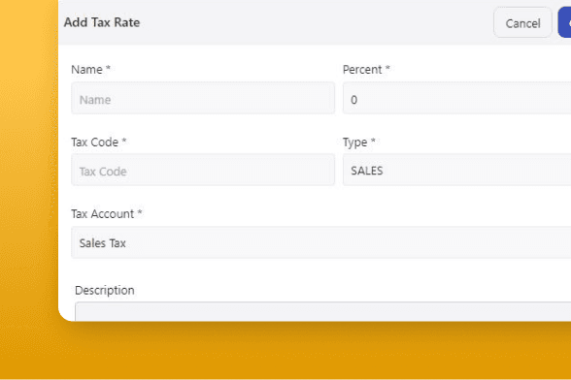Click the blue button beside Cancel
This screenshot has height=380, width=571.
click(x=565, y=22)
